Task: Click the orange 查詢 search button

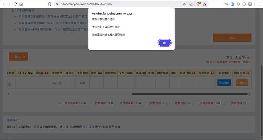Action: tap(232, 38)
